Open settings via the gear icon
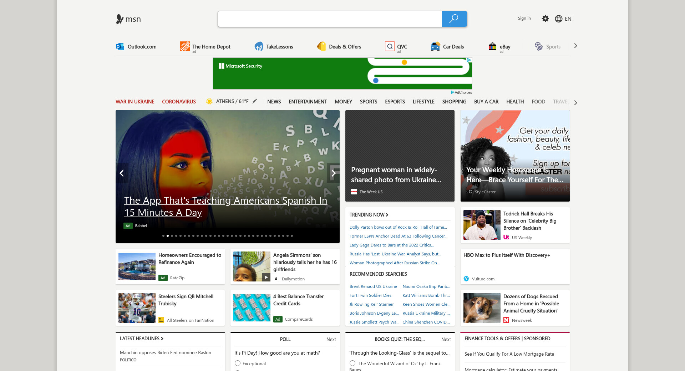The width and height of the screenshot is (685, 371). [x=545, y=19]
